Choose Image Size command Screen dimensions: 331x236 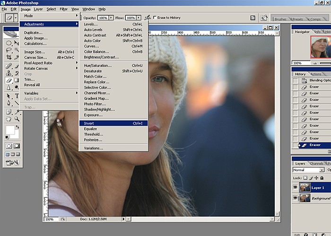click(49, 52)
